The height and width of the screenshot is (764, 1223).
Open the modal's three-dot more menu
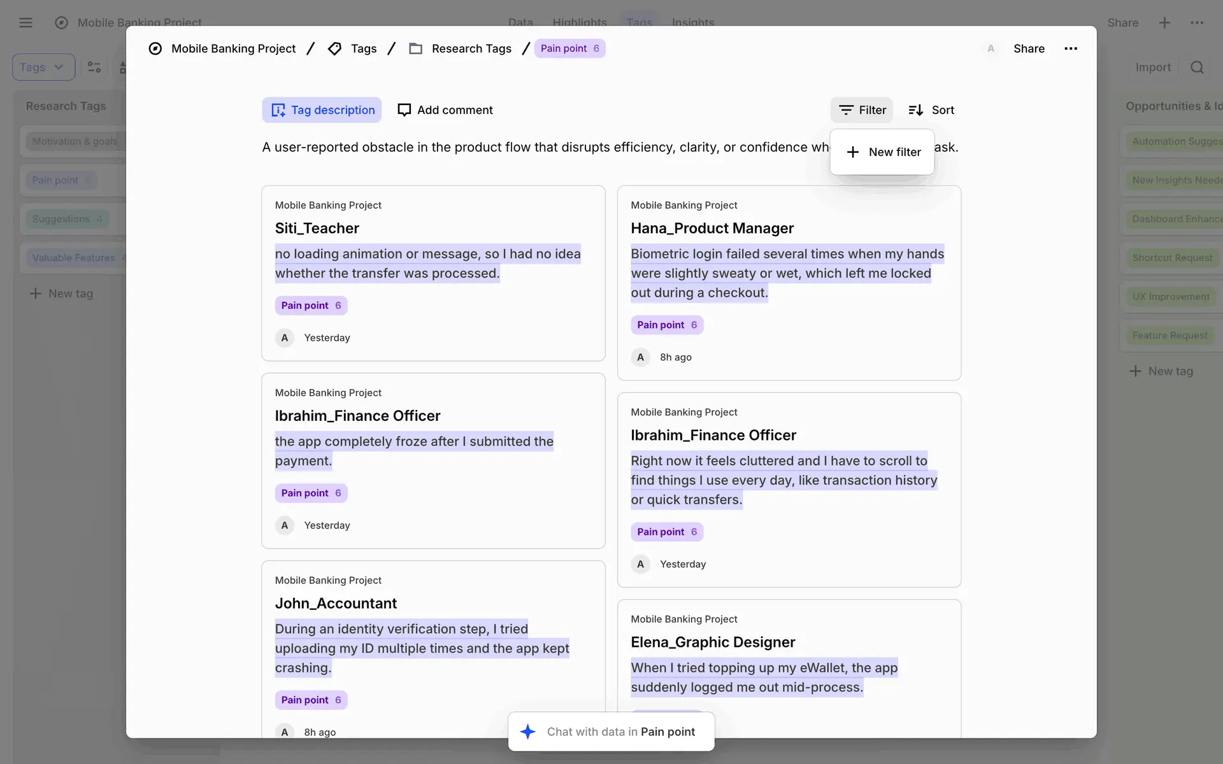[1071, 48]
